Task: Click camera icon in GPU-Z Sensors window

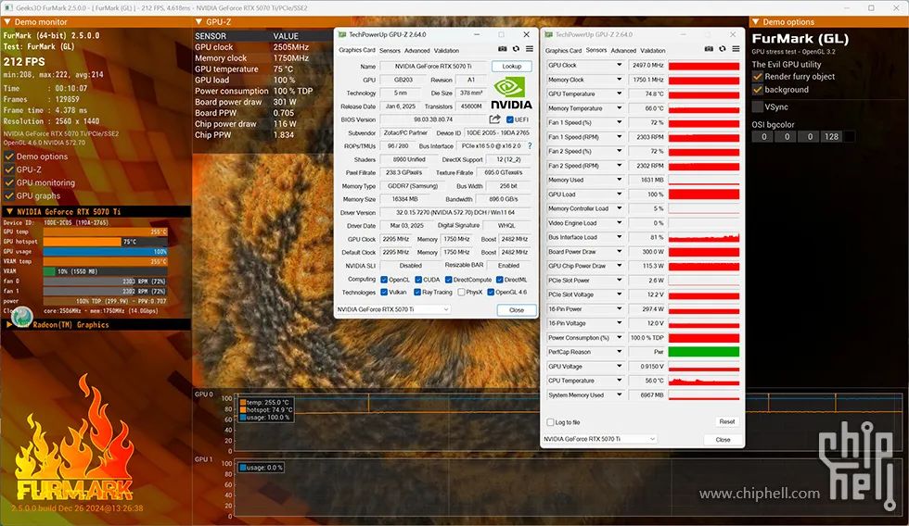Action: [x=709, y=49]
